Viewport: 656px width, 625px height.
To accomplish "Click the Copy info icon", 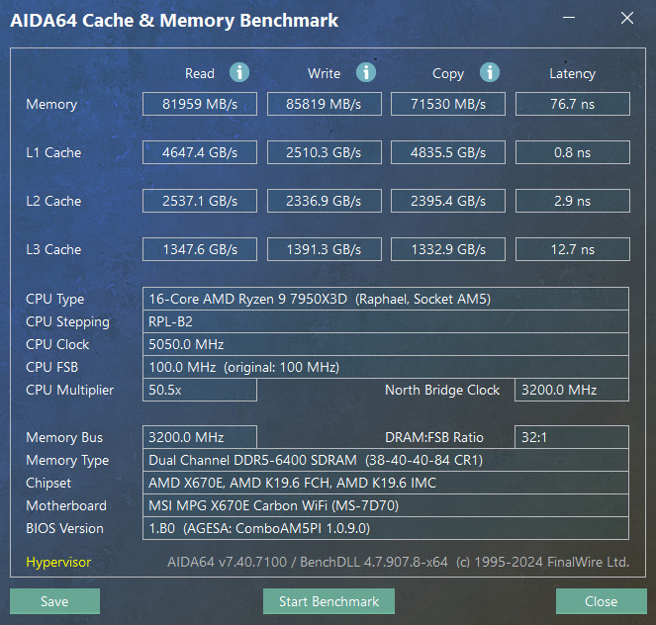I will click(x=490, y=73).
